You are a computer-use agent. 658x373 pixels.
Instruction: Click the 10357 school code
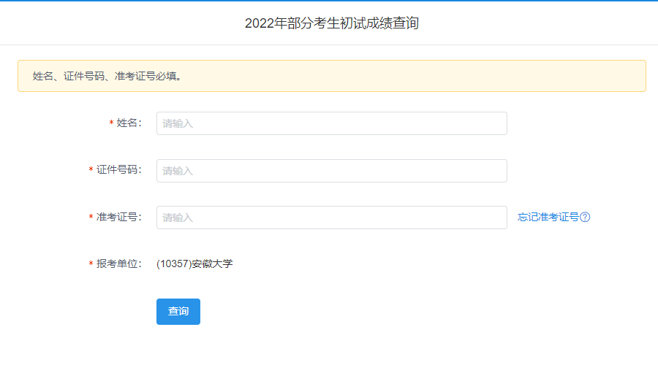[x=173, y=264]
